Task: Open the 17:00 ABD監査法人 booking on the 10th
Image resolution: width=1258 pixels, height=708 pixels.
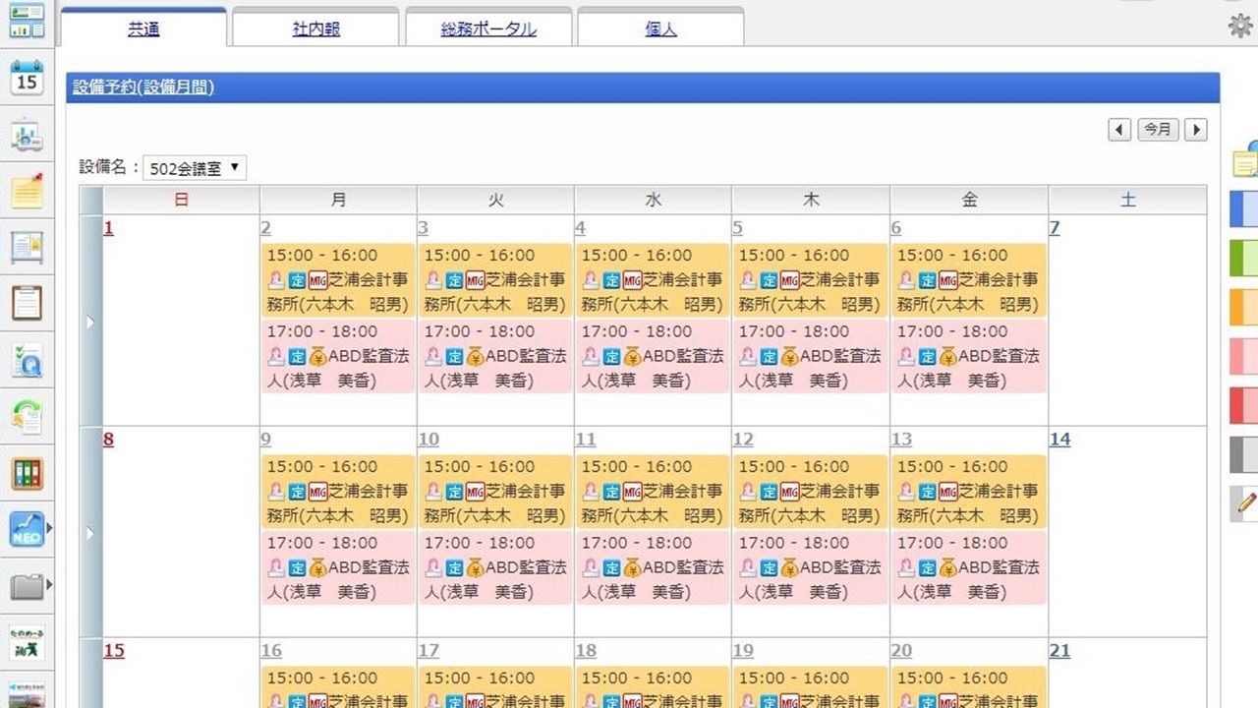Action: pos(495,567)
